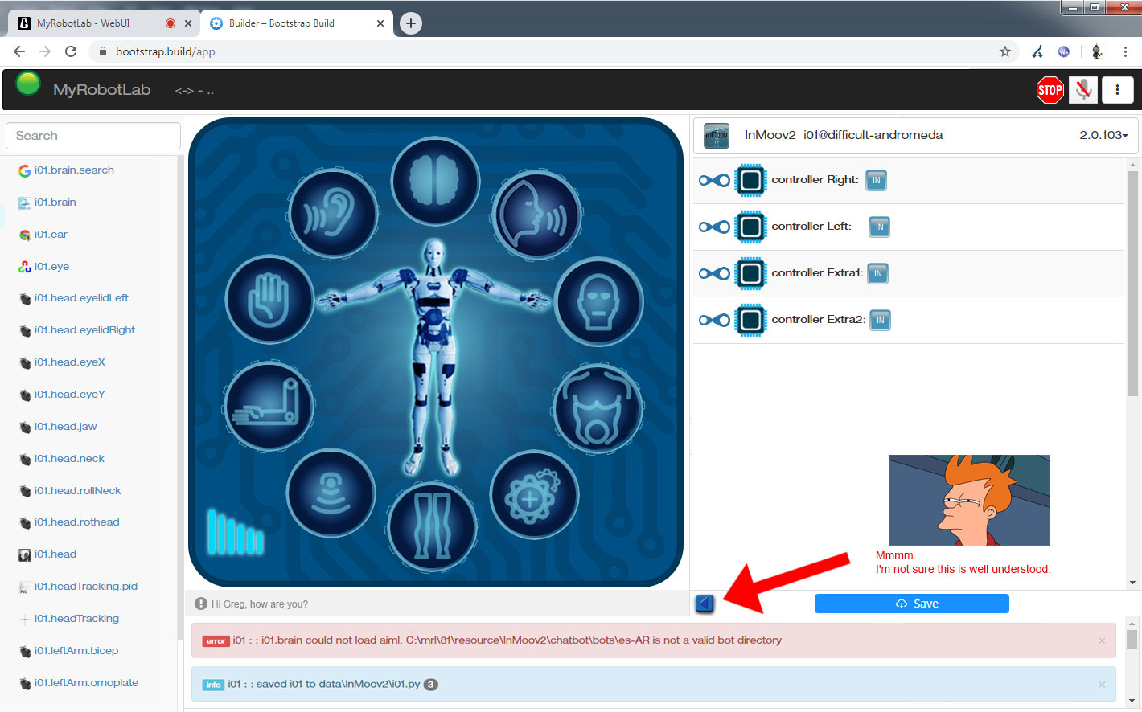Open the i01.head service entry
Viewport: 1142px width, 712px height.
coord(55,554)
